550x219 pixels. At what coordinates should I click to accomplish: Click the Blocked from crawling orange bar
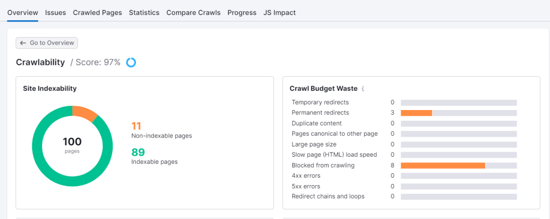pos(443,165)
